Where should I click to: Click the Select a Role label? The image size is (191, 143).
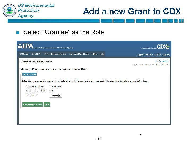(x=32, y=95)
